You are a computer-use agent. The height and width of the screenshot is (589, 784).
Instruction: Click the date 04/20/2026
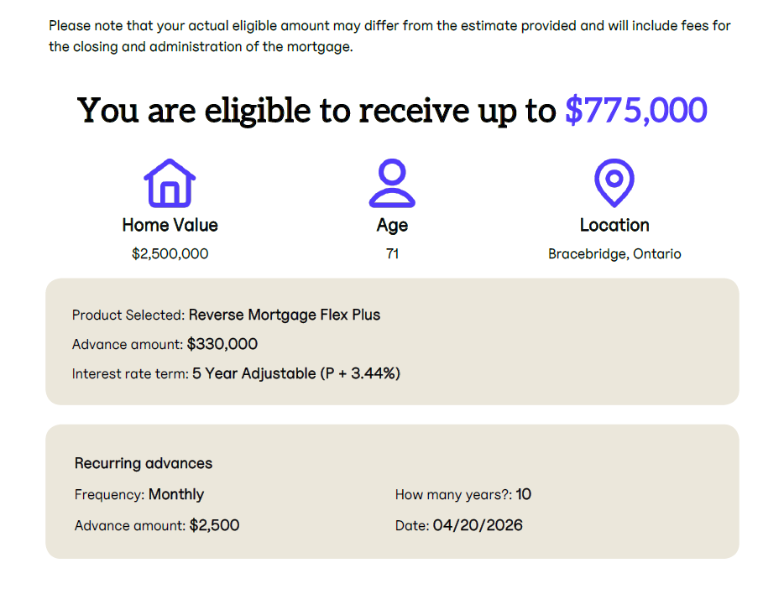478,525
